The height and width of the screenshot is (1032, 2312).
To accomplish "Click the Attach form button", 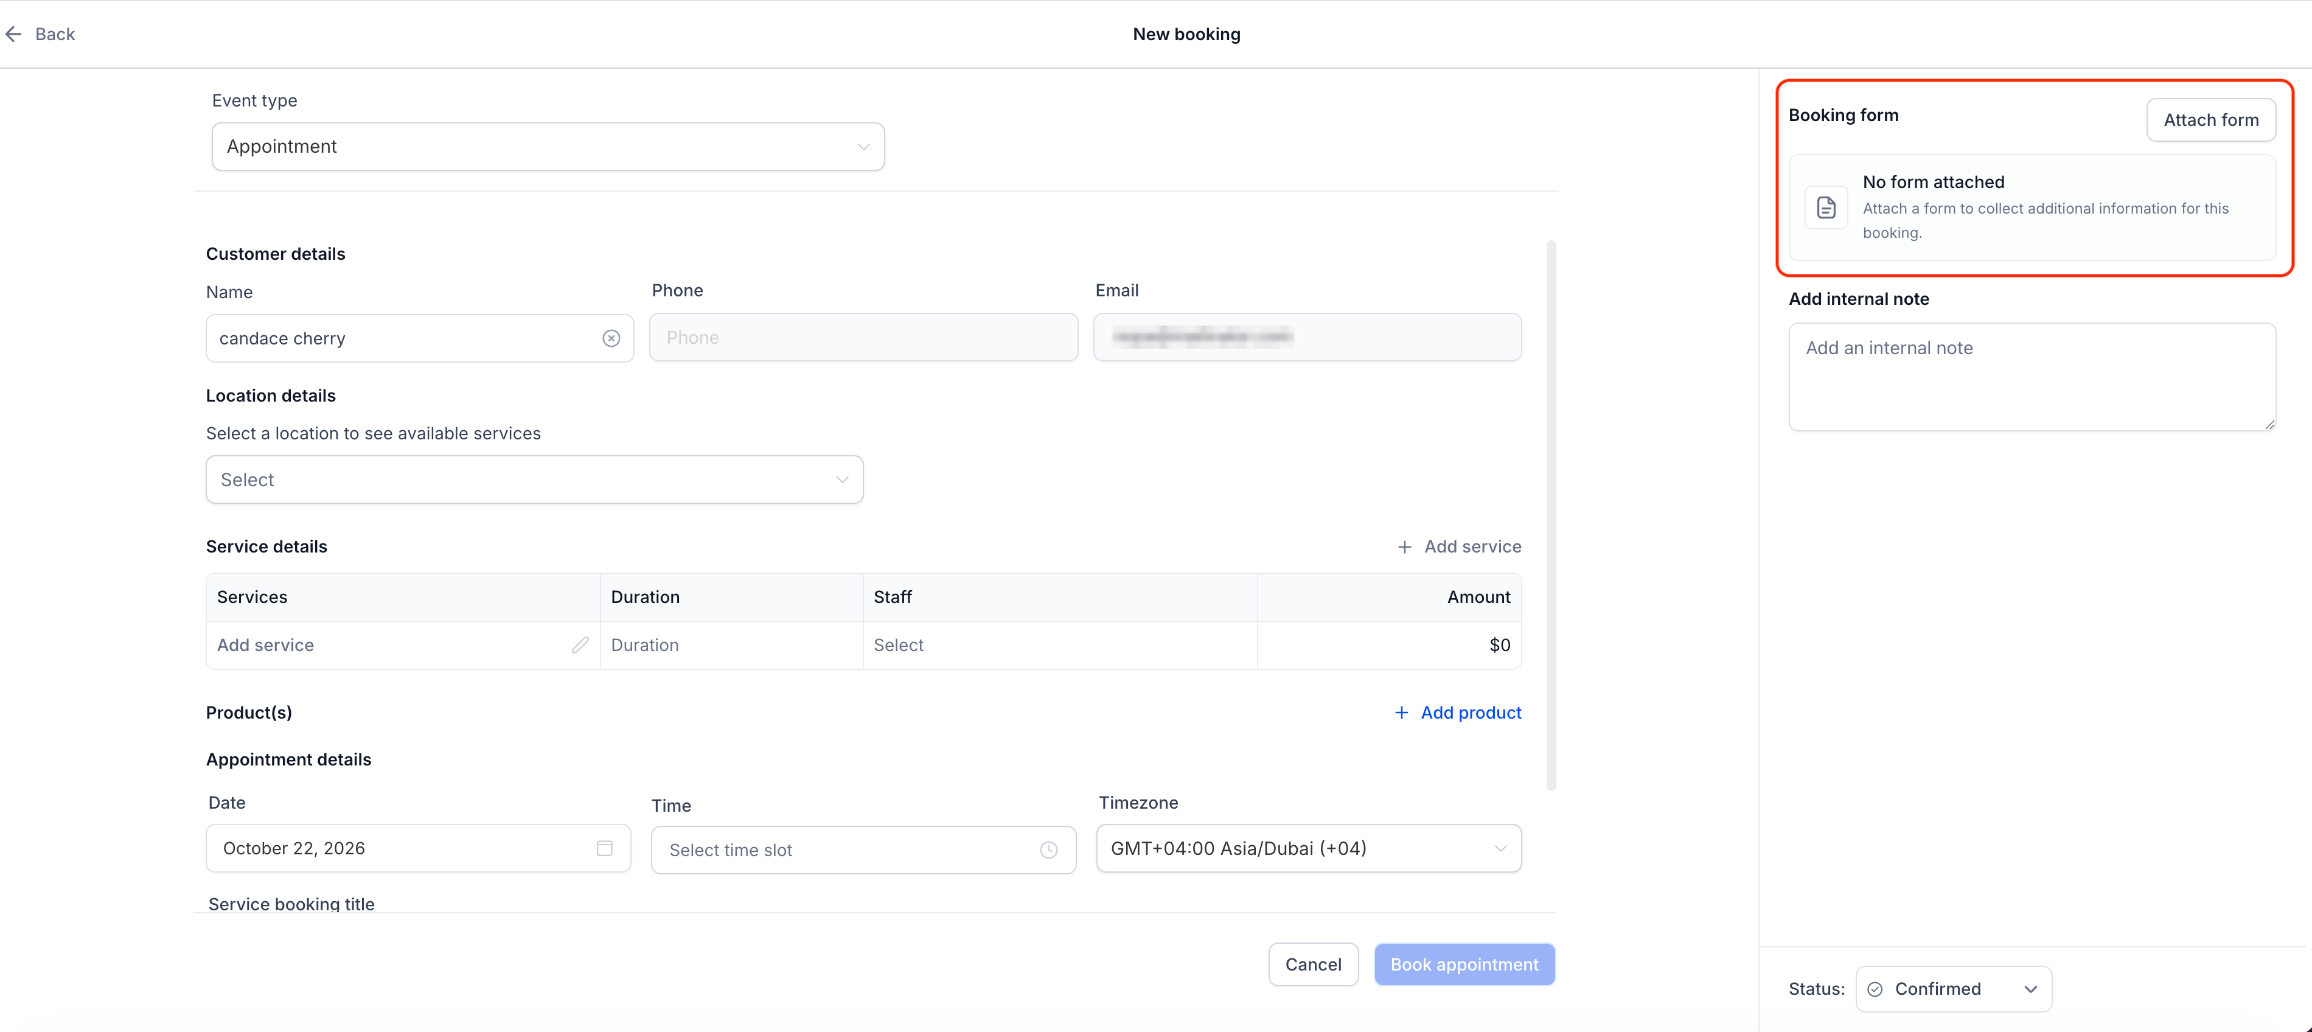I will pos(2210,120).
